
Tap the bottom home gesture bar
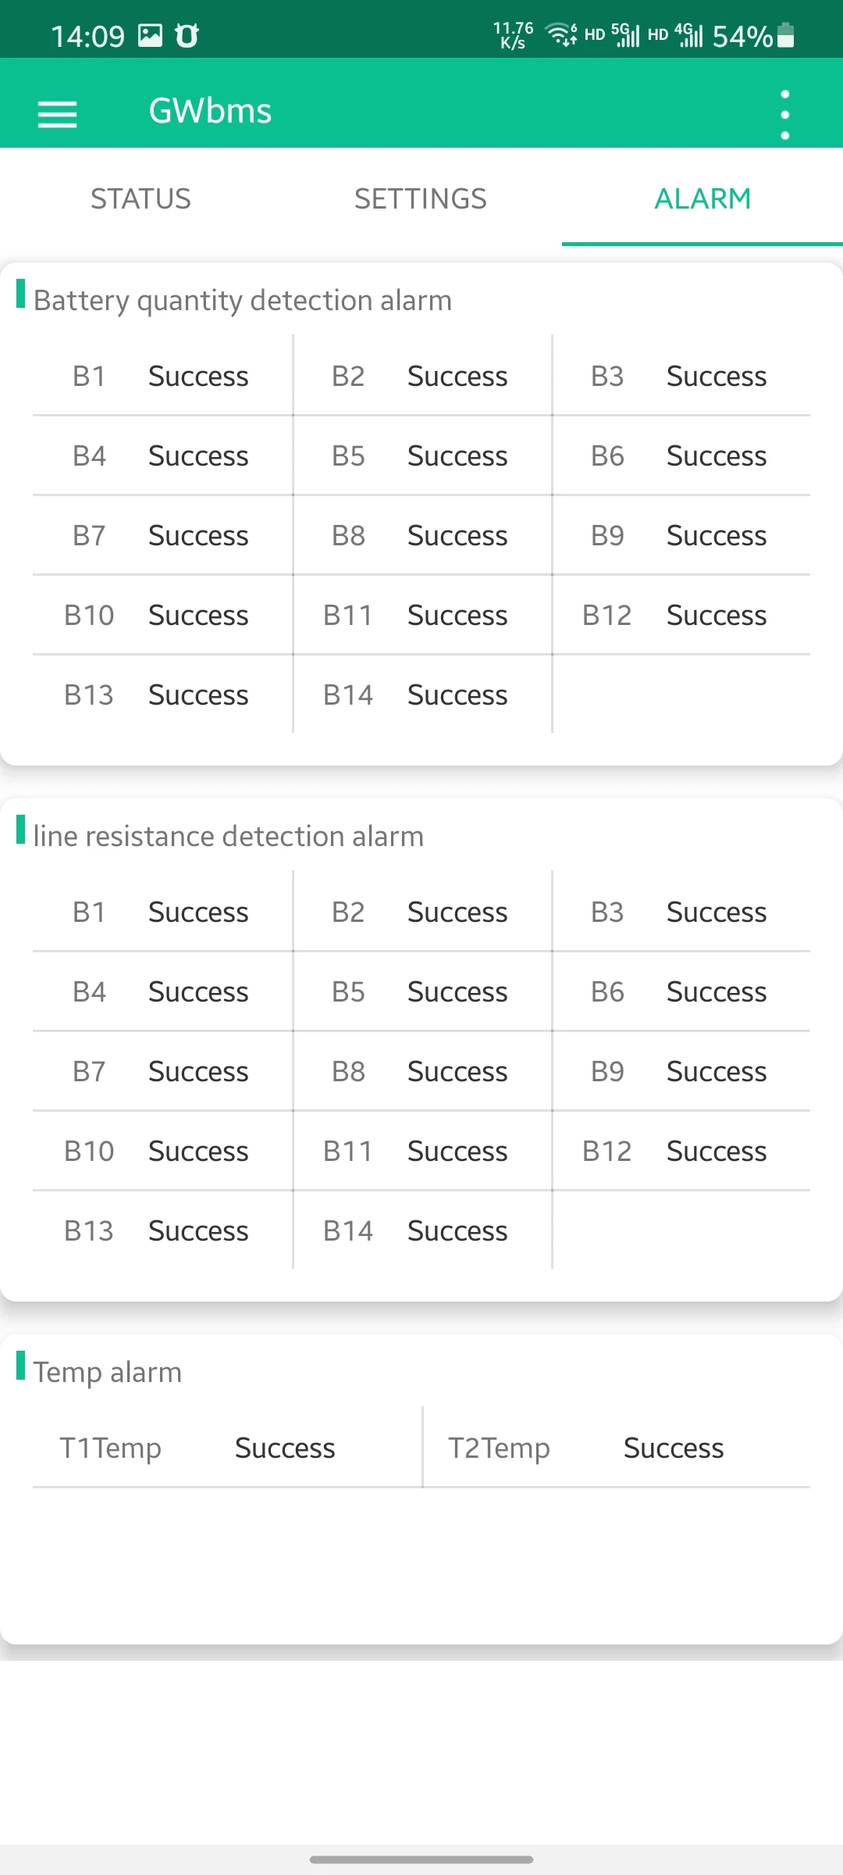point(421,1859)
